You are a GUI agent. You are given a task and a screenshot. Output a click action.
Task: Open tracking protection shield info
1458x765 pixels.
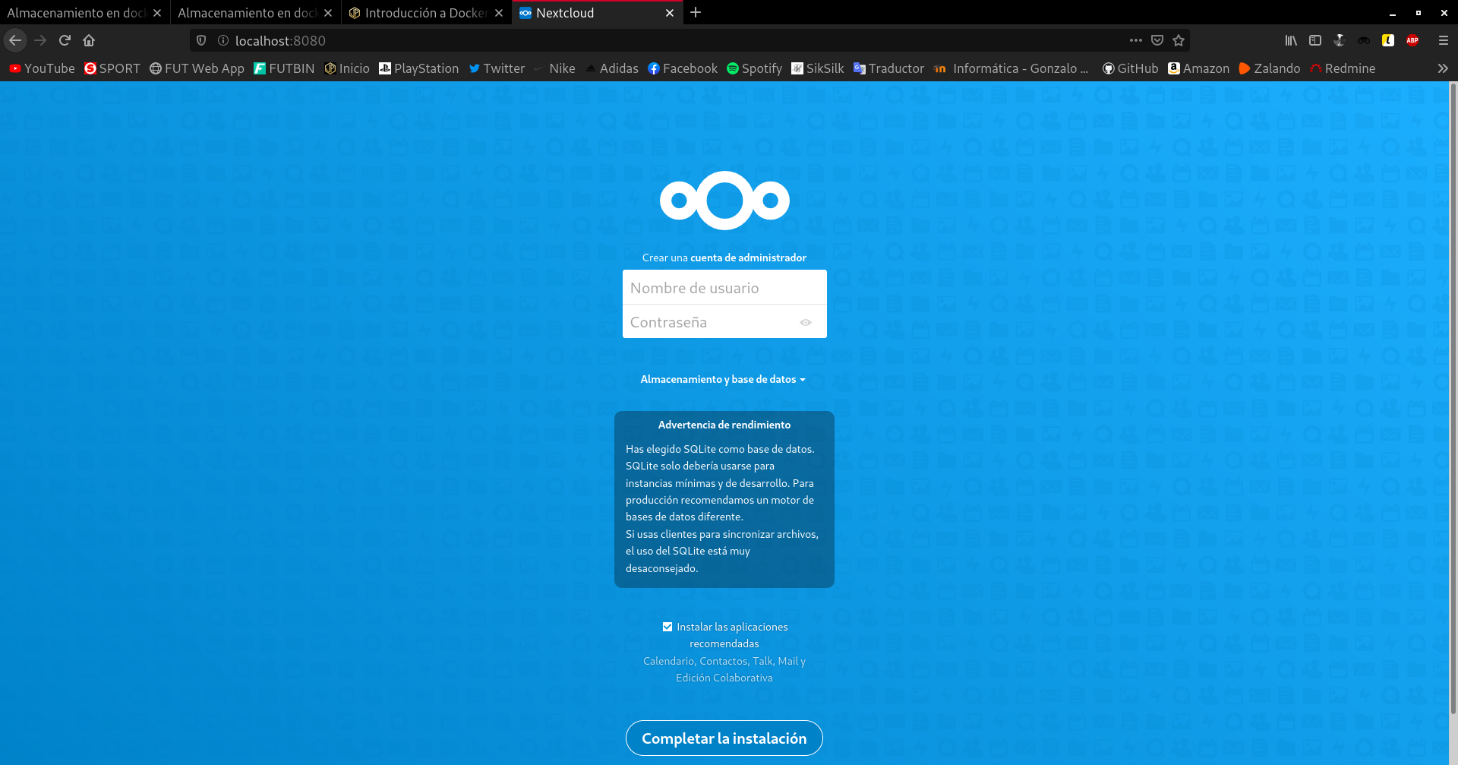[x=201, y=40]
